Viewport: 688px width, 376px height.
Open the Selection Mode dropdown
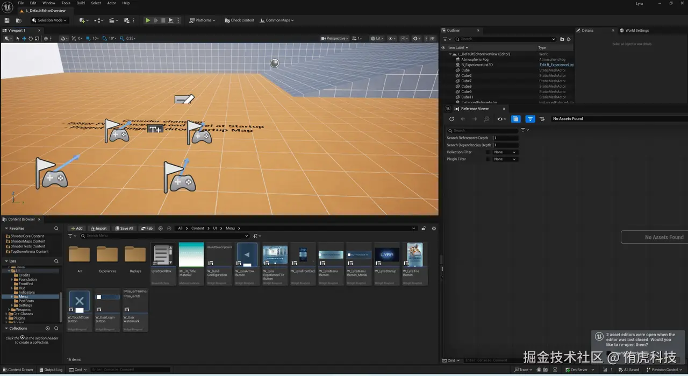click(49, 20)
